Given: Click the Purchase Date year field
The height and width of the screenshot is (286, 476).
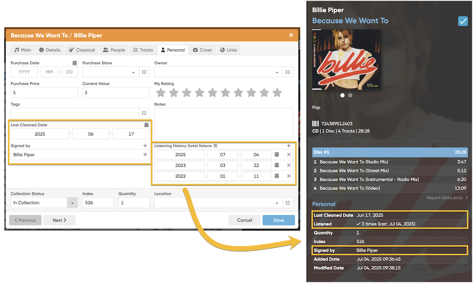Looking at the screenshot, I should 24,72.
